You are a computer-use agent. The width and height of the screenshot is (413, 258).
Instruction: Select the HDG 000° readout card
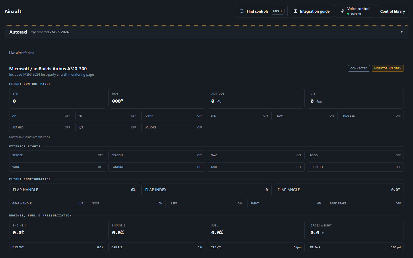point(157,98)
